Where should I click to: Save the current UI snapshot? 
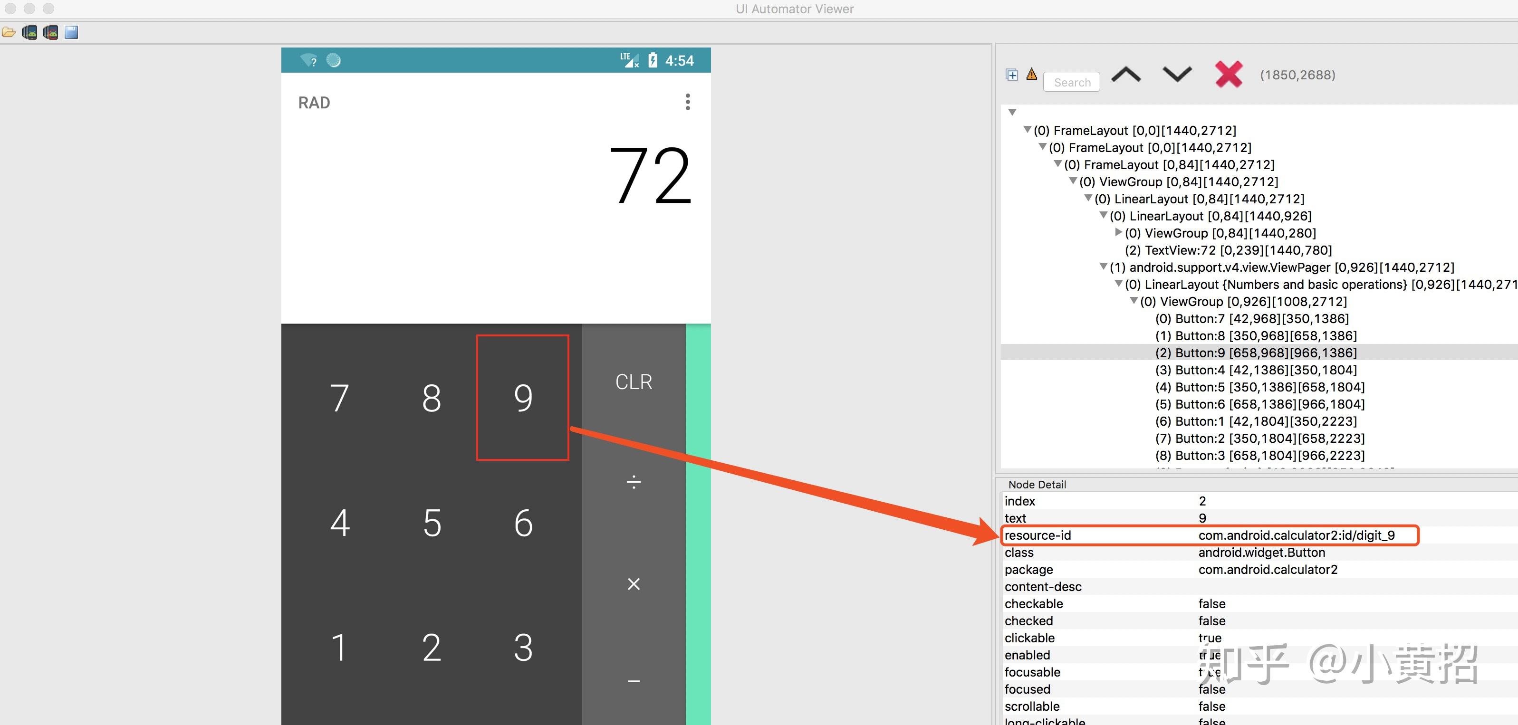point(71,32)
